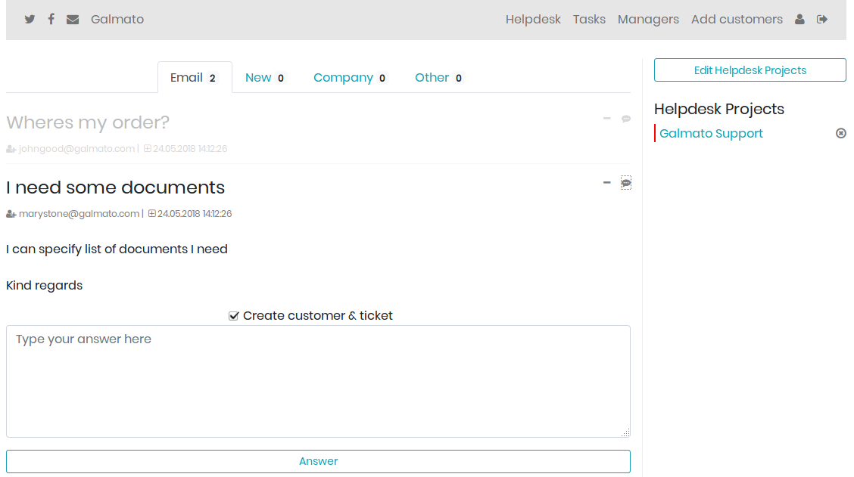Switch to the Other tab

(439, 77)
